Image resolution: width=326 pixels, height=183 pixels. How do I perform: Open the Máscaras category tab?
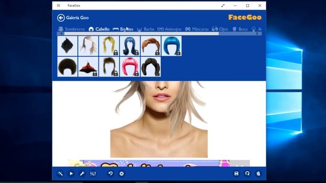tap(197, 29)
